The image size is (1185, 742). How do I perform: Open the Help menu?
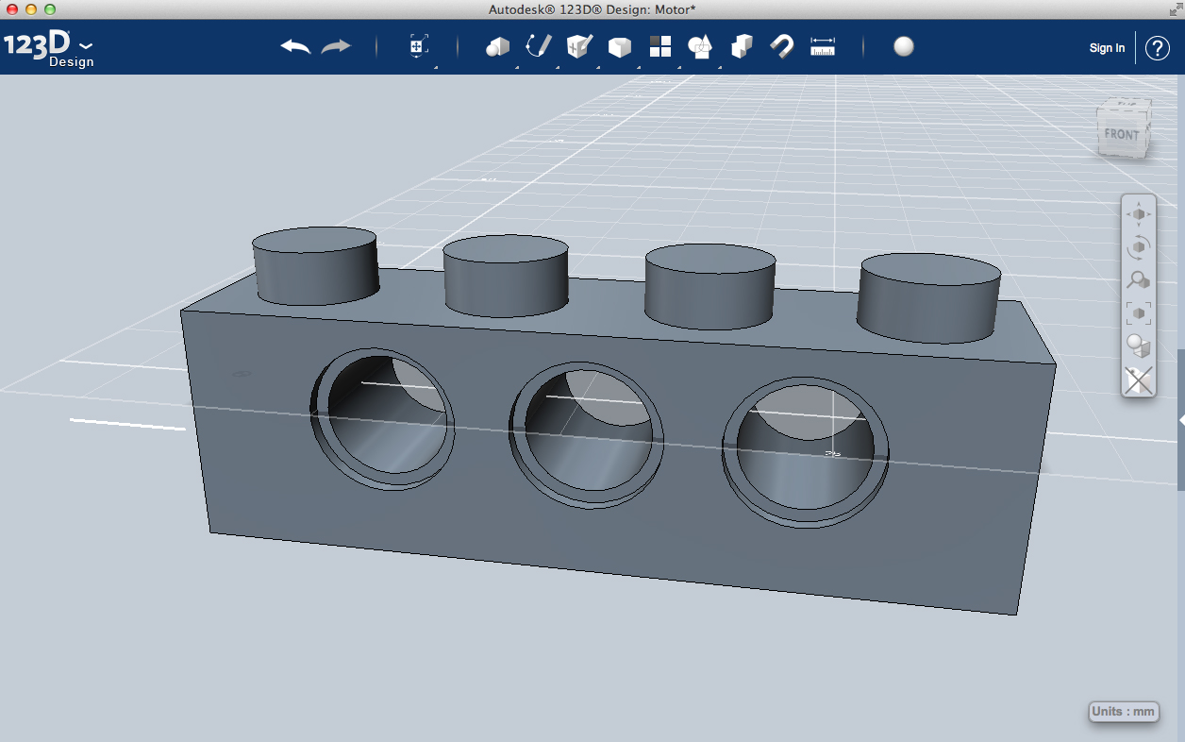pyautogui.click(x=1158, y=47)
